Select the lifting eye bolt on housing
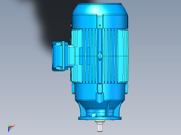 (100, 56)
